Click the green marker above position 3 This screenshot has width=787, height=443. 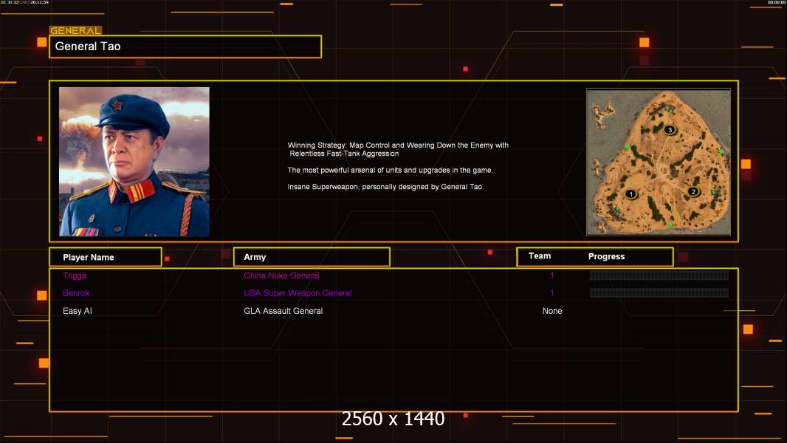[671, 110]
